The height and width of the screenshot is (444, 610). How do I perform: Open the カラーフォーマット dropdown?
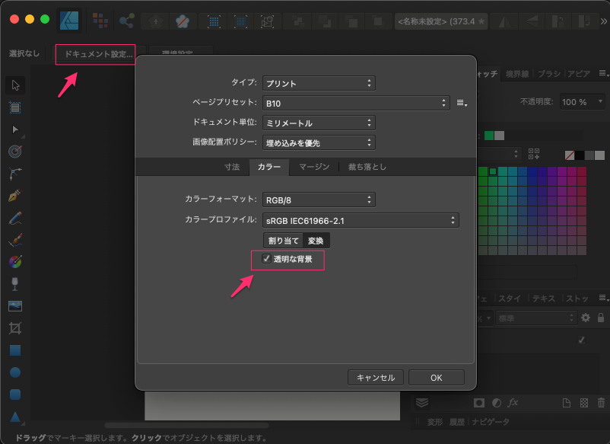[319, 200]
